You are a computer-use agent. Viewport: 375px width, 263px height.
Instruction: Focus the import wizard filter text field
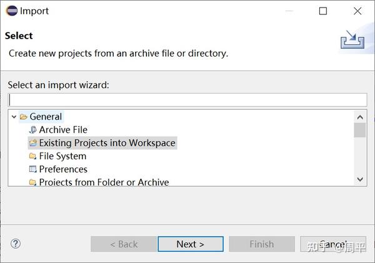tap(187, 100)
